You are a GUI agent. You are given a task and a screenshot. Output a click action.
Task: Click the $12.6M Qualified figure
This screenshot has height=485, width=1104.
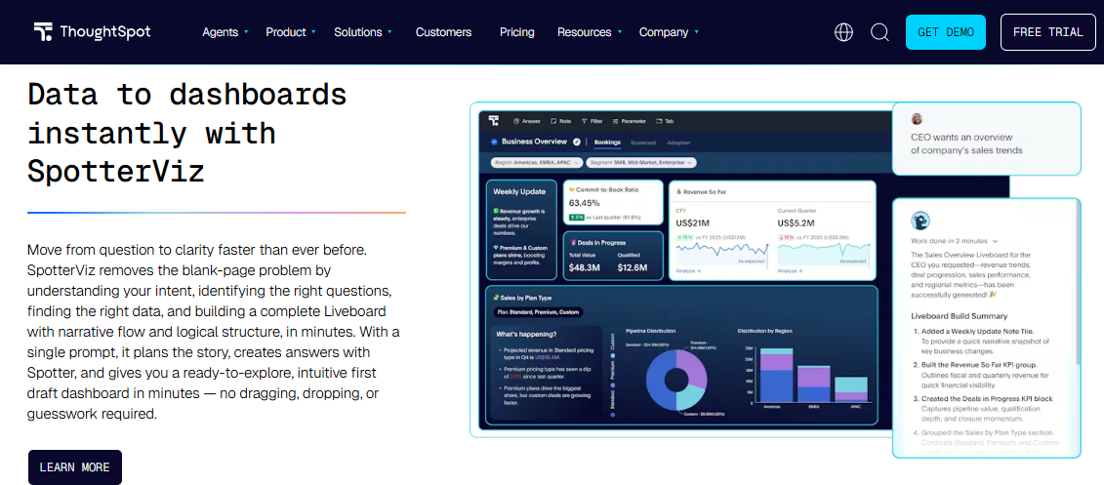coord(633,267)
